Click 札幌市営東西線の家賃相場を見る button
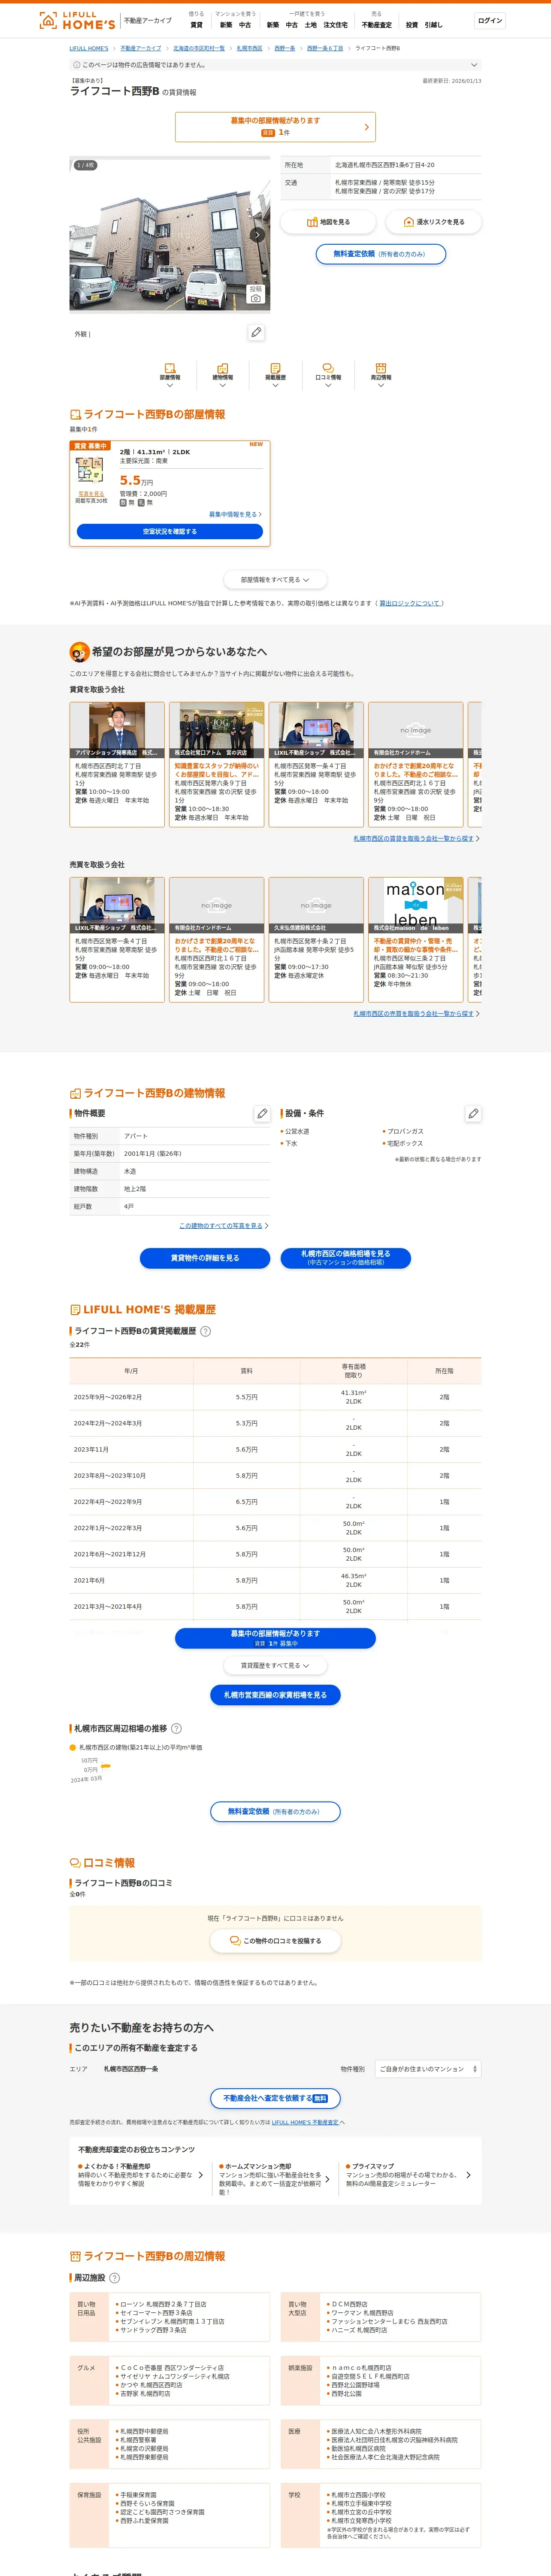551x2576 pixels. (x=275, y=1695)
